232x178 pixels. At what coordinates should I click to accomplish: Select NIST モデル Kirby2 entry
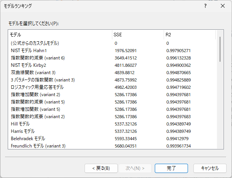click(29, 65)
